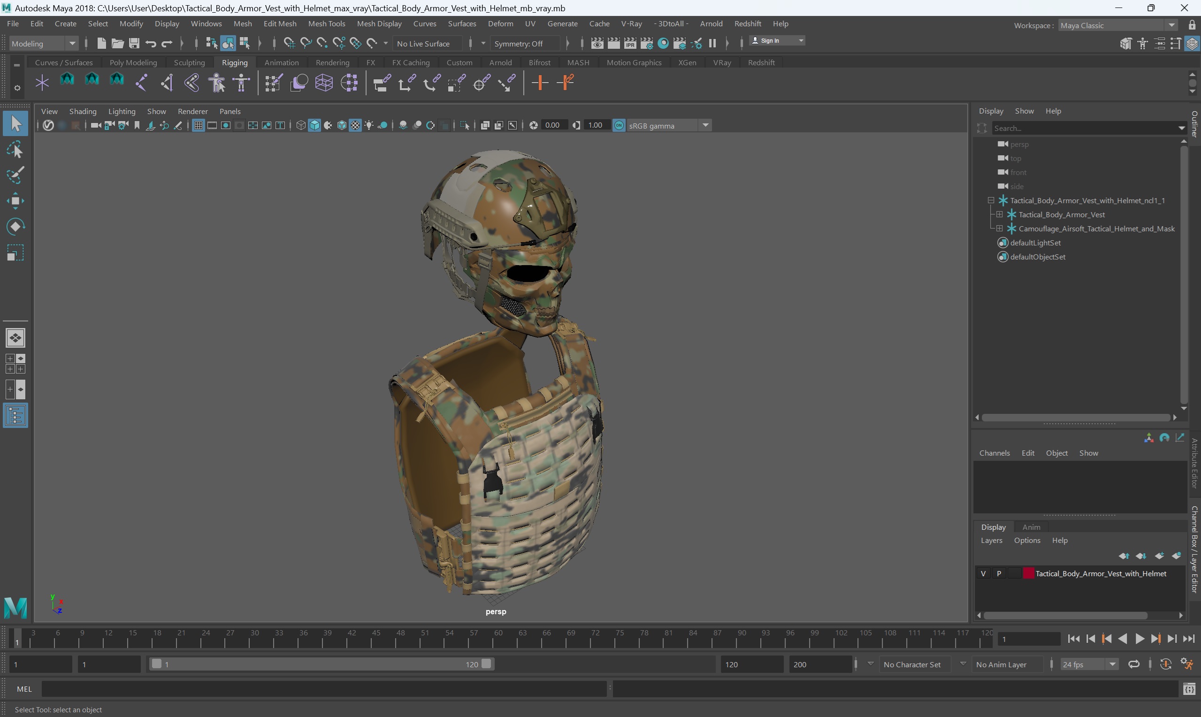Click the Create Joint shelf icon
This screenshot has width=1201, height=717.
click(142, 83)
